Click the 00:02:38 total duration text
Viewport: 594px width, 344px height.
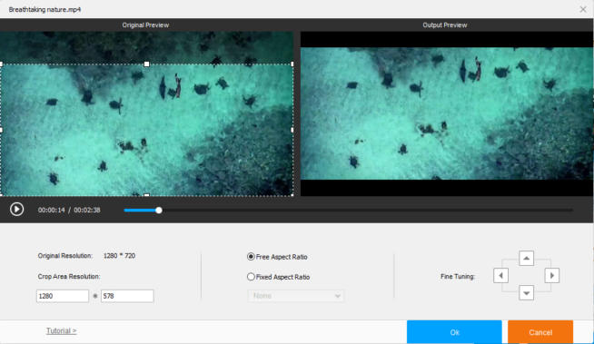point(87,210)
